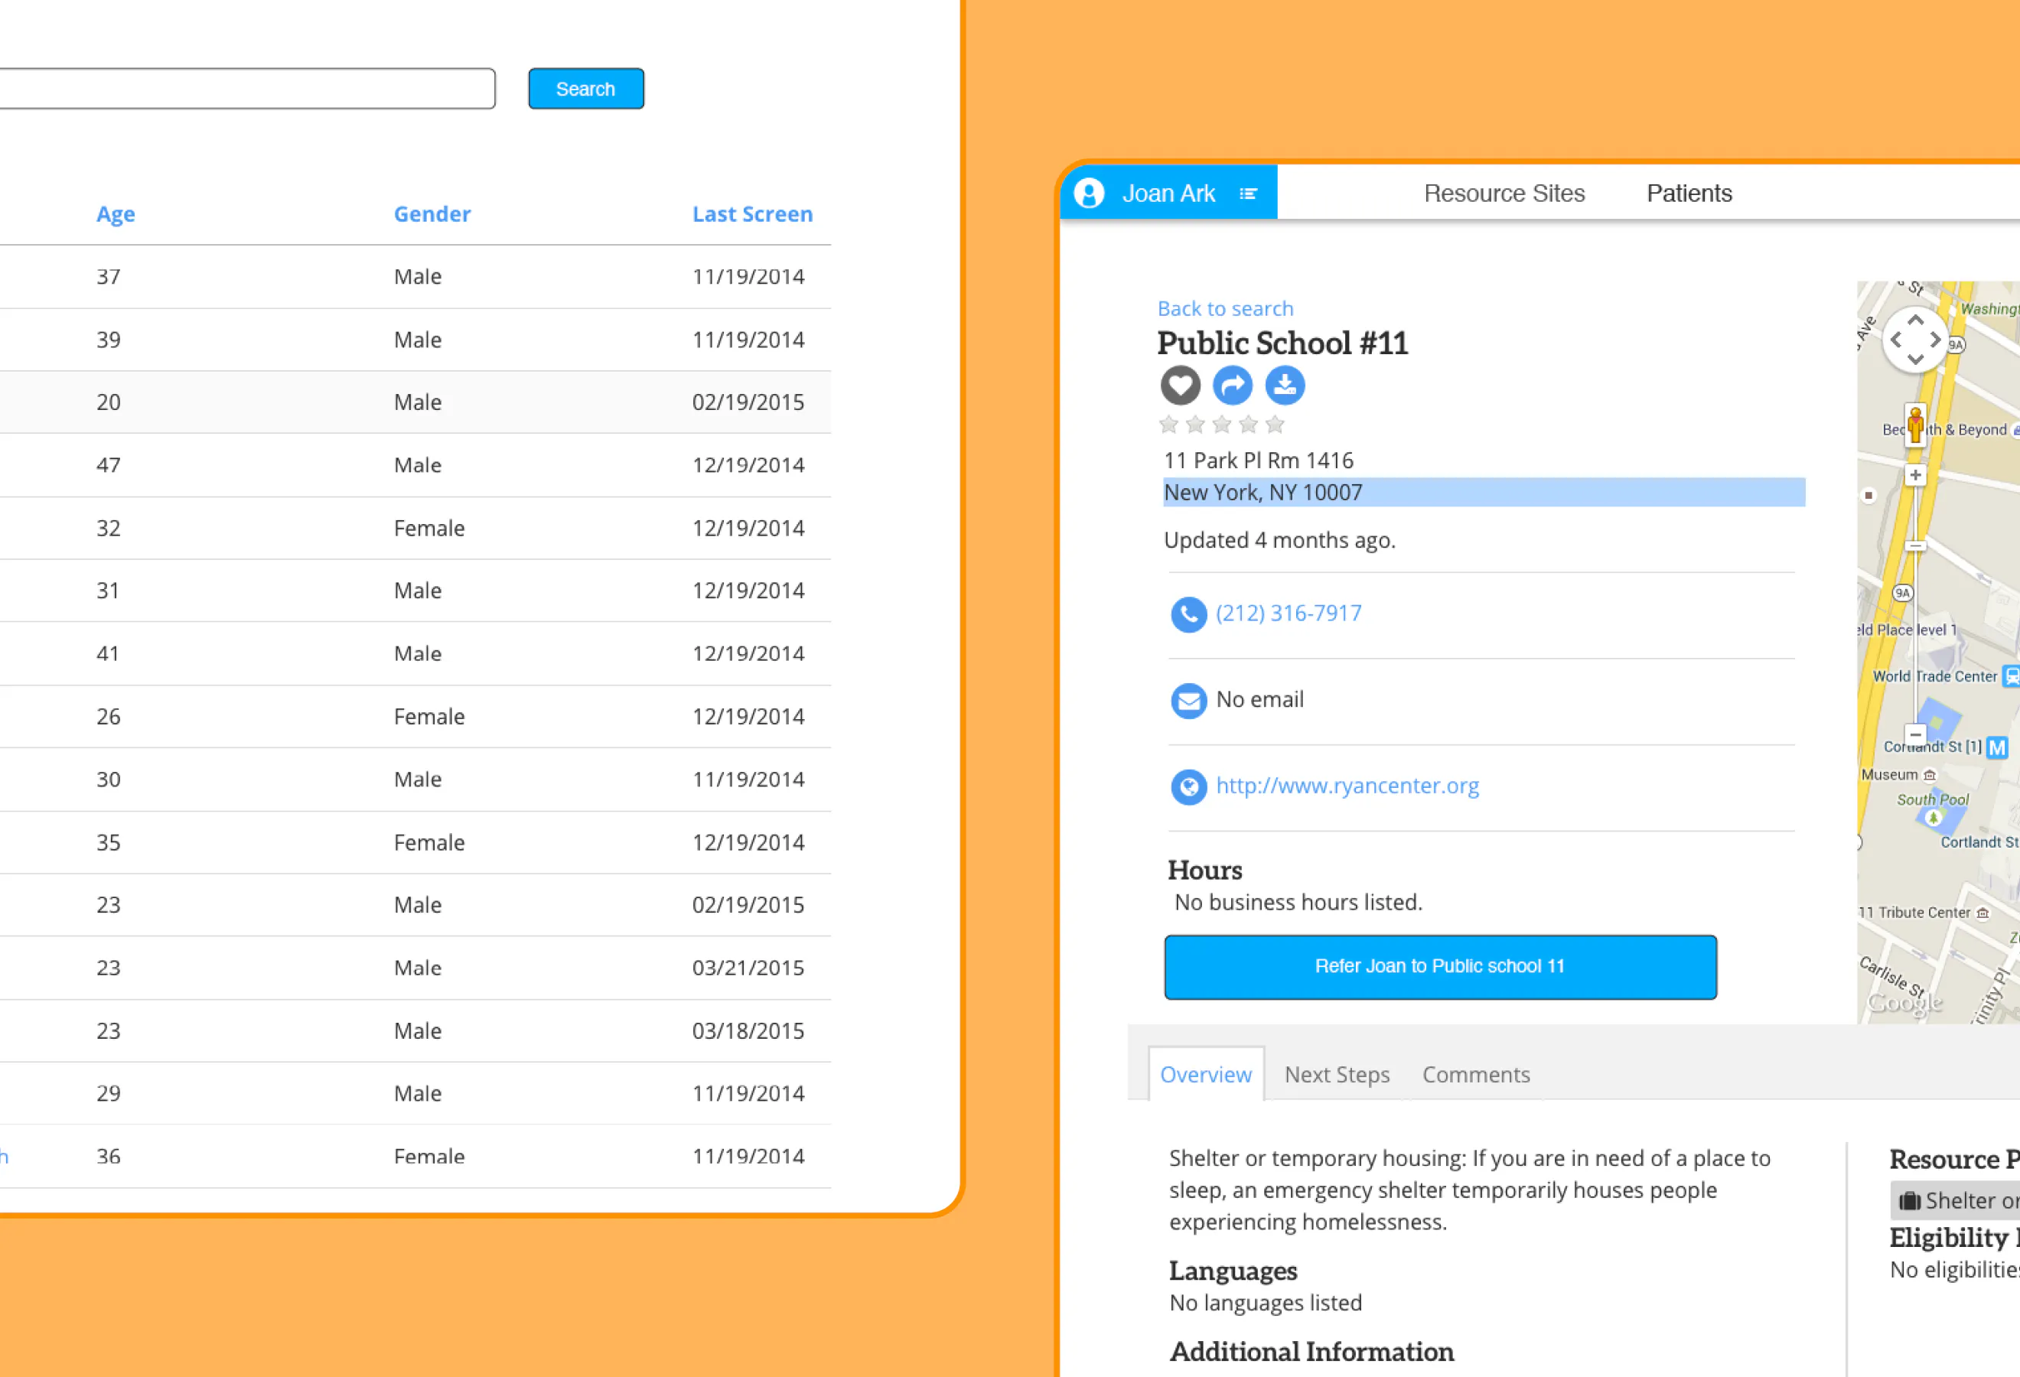Click the heart favorite icon under Public School #11
Screen dimensions: 2020x1377
pos(1180,385)
